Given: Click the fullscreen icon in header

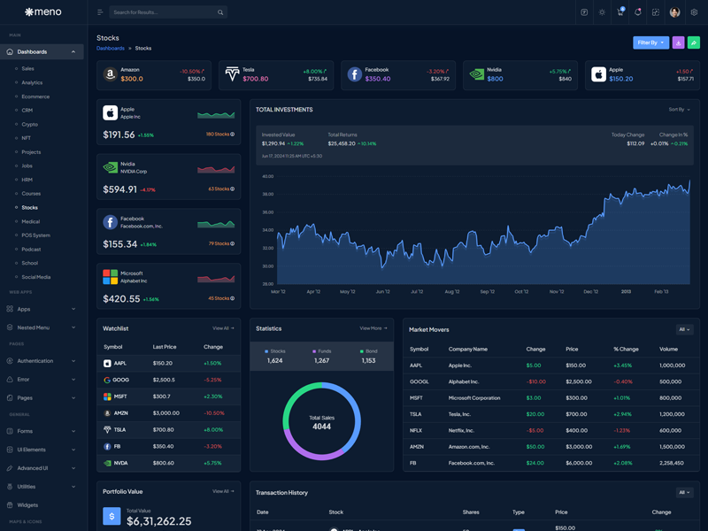Looking at the screenshot, I should 656,12.
